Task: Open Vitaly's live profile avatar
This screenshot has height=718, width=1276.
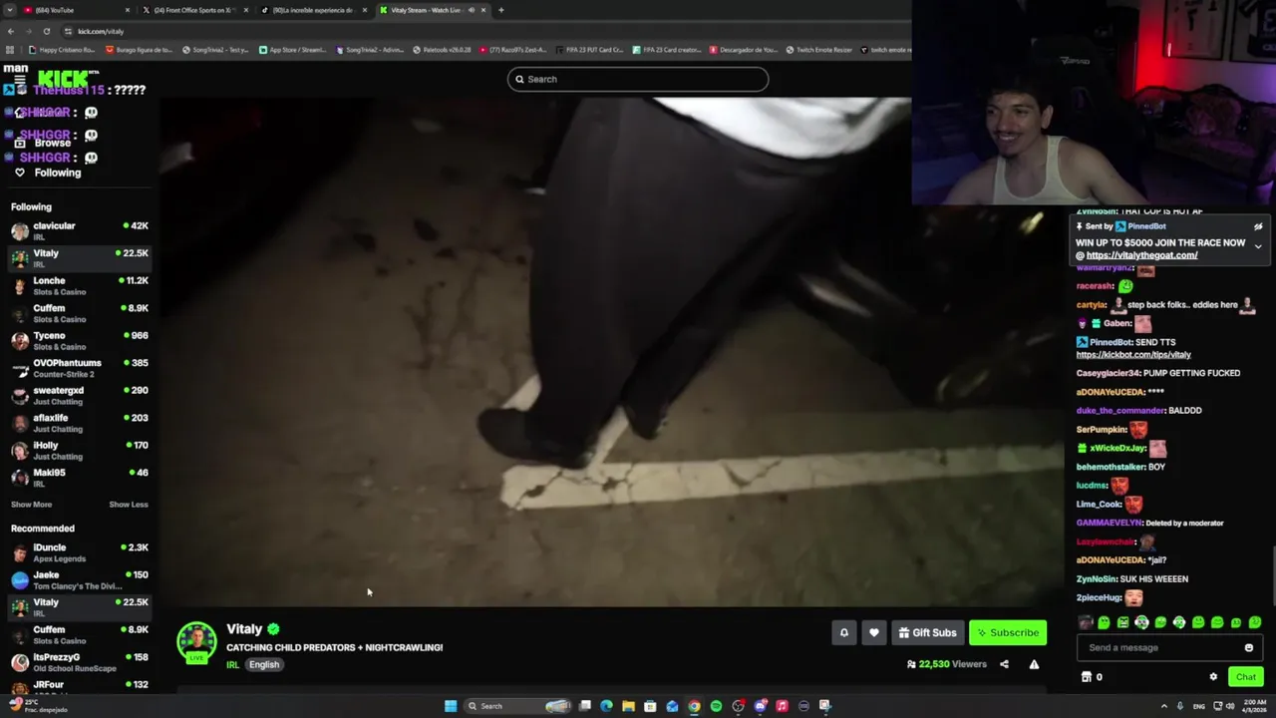Action: pos(196,642)
